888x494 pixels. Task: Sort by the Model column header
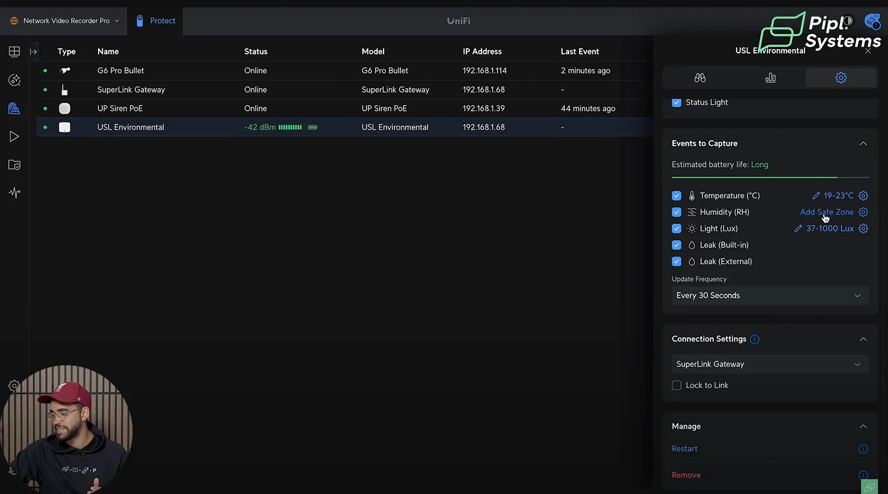point(373,52)
